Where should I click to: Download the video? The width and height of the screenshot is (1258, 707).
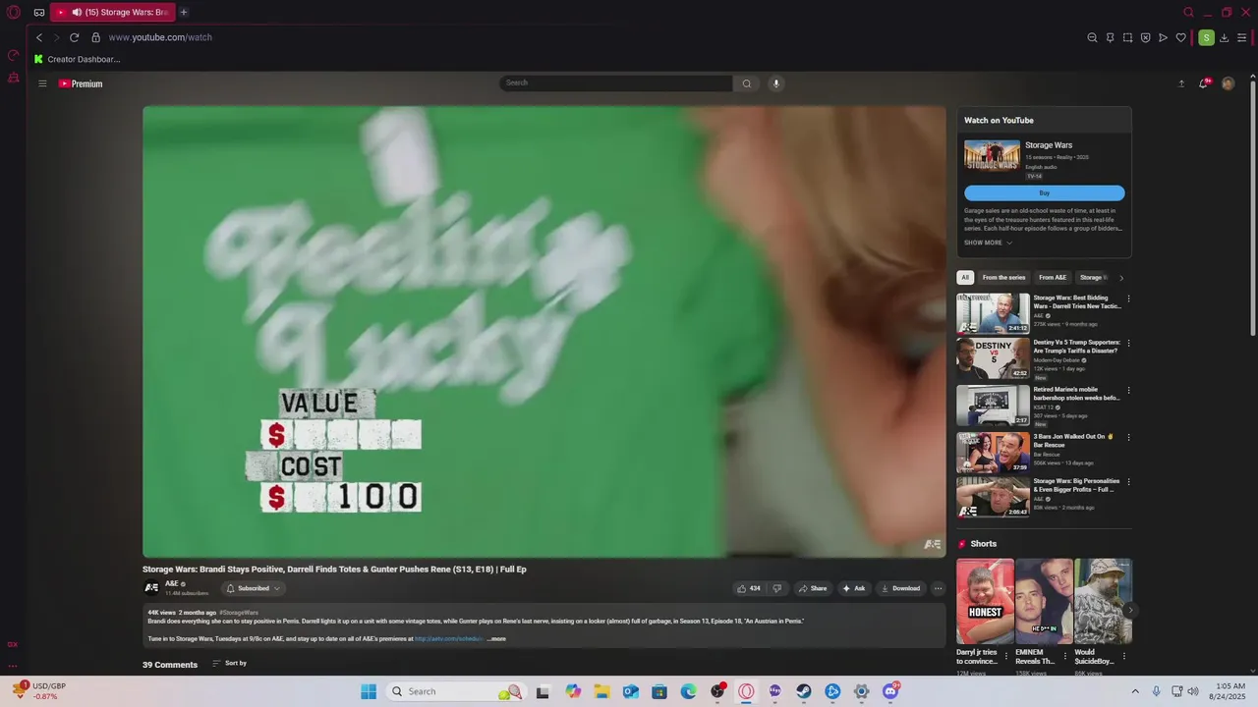click(900, 588)
